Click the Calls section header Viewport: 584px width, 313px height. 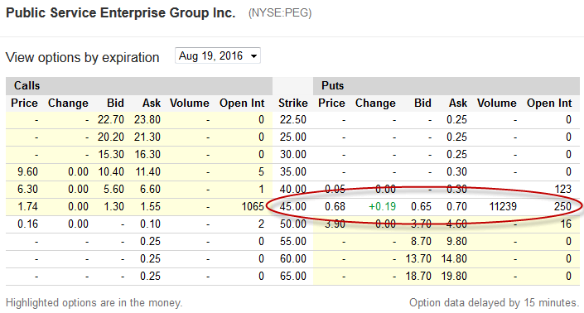(27, 85)
